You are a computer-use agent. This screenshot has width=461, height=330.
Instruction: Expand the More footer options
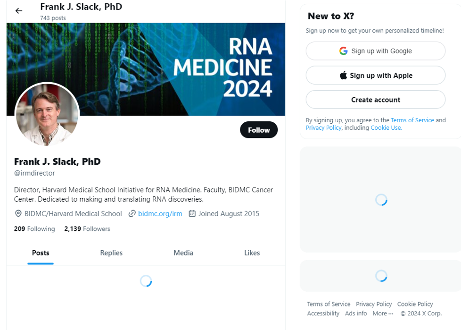pos(383,313)
